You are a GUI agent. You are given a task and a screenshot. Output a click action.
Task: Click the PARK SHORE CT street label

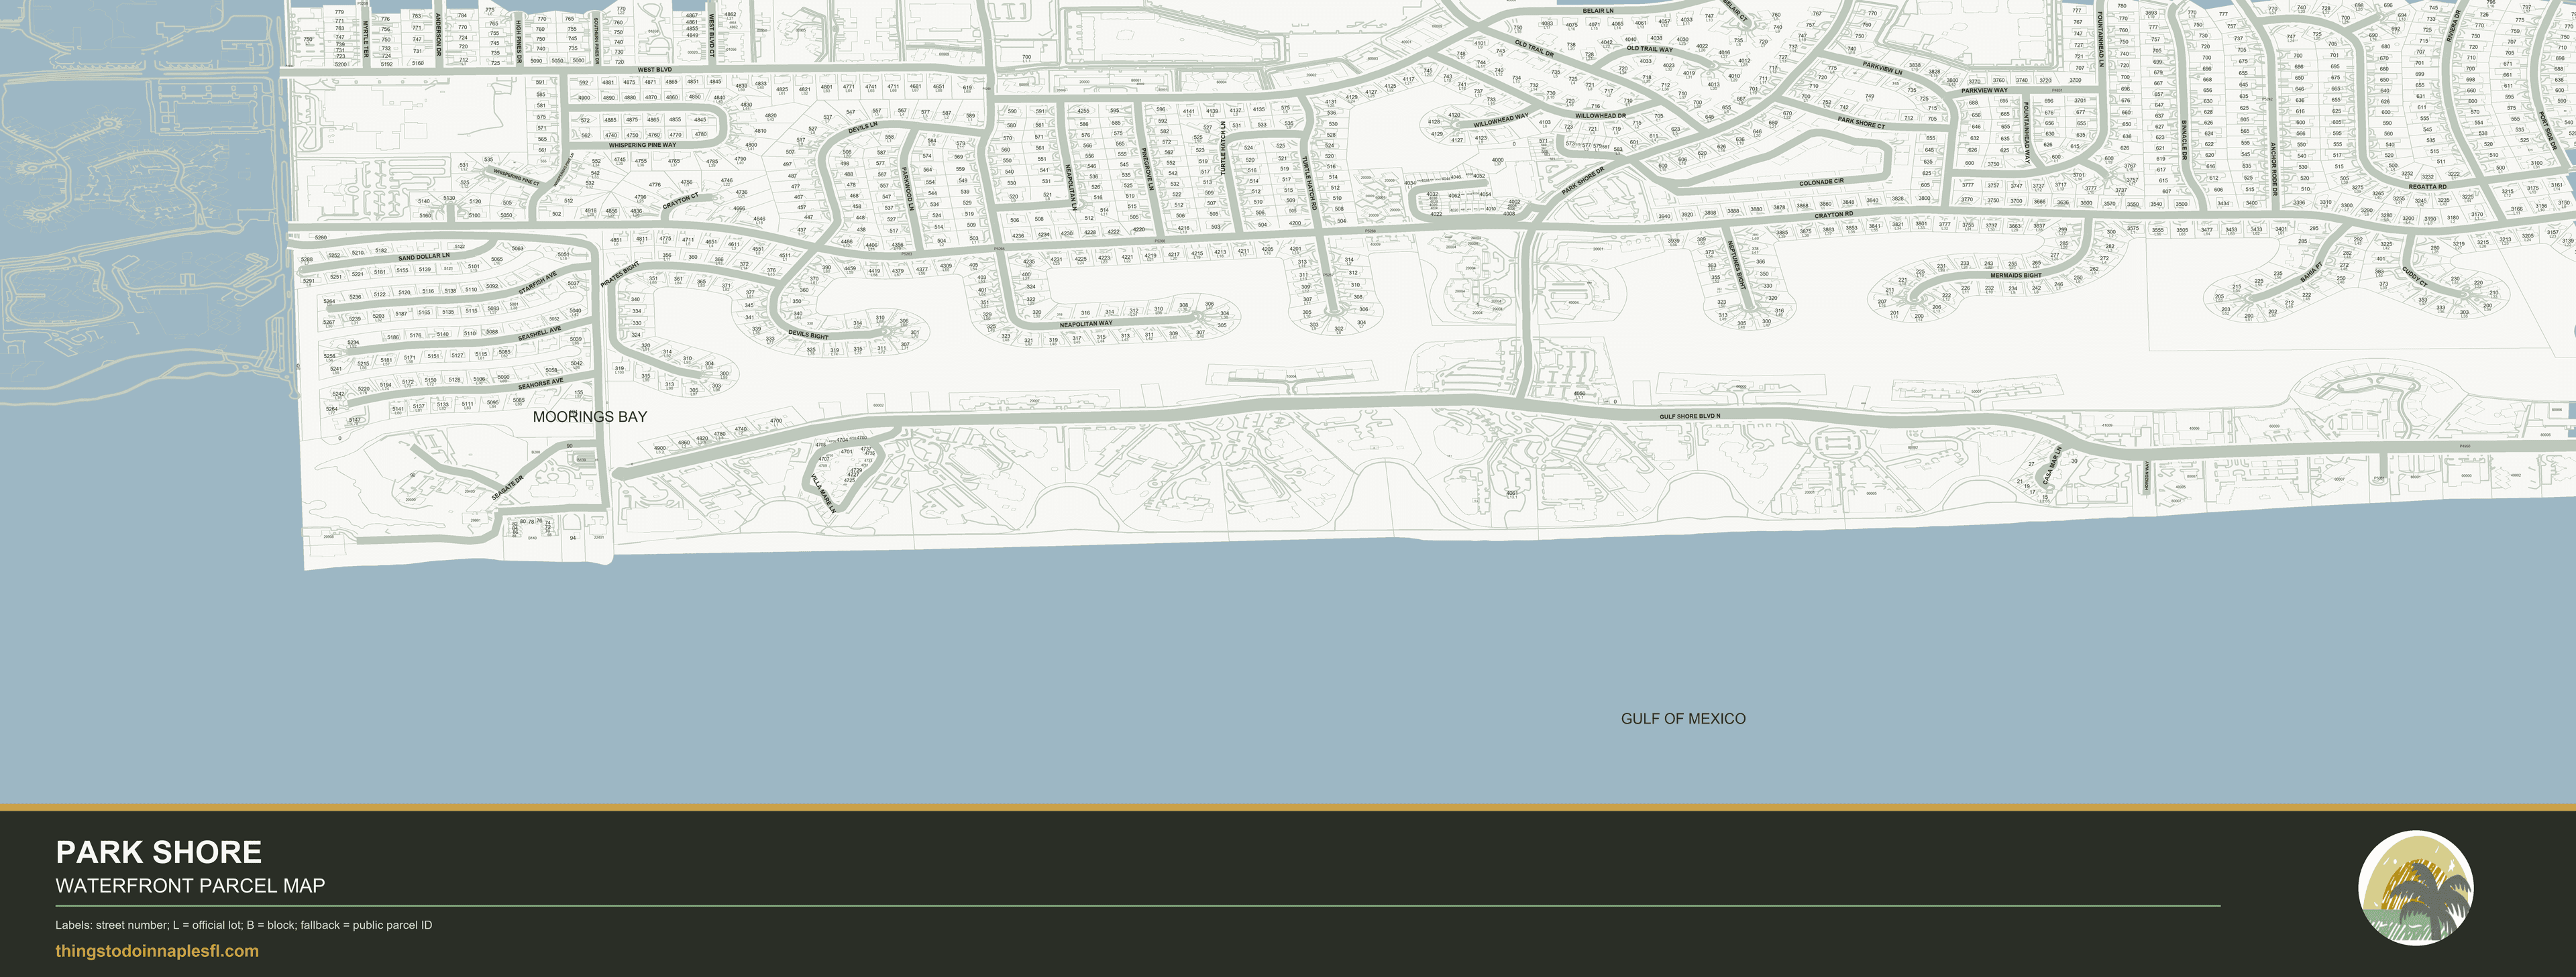1861,123
